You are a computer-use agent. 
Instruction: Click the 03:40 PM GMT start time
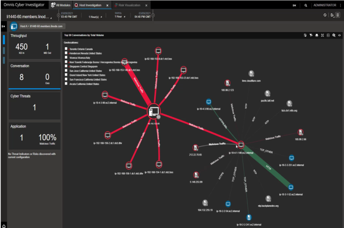[69, 16]
